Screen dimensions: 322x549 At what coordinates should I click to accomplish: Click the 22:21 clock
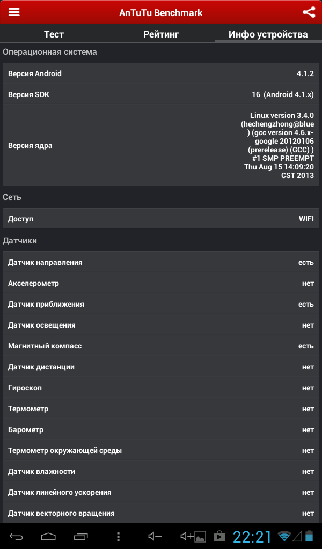click(x=252, y=536)
